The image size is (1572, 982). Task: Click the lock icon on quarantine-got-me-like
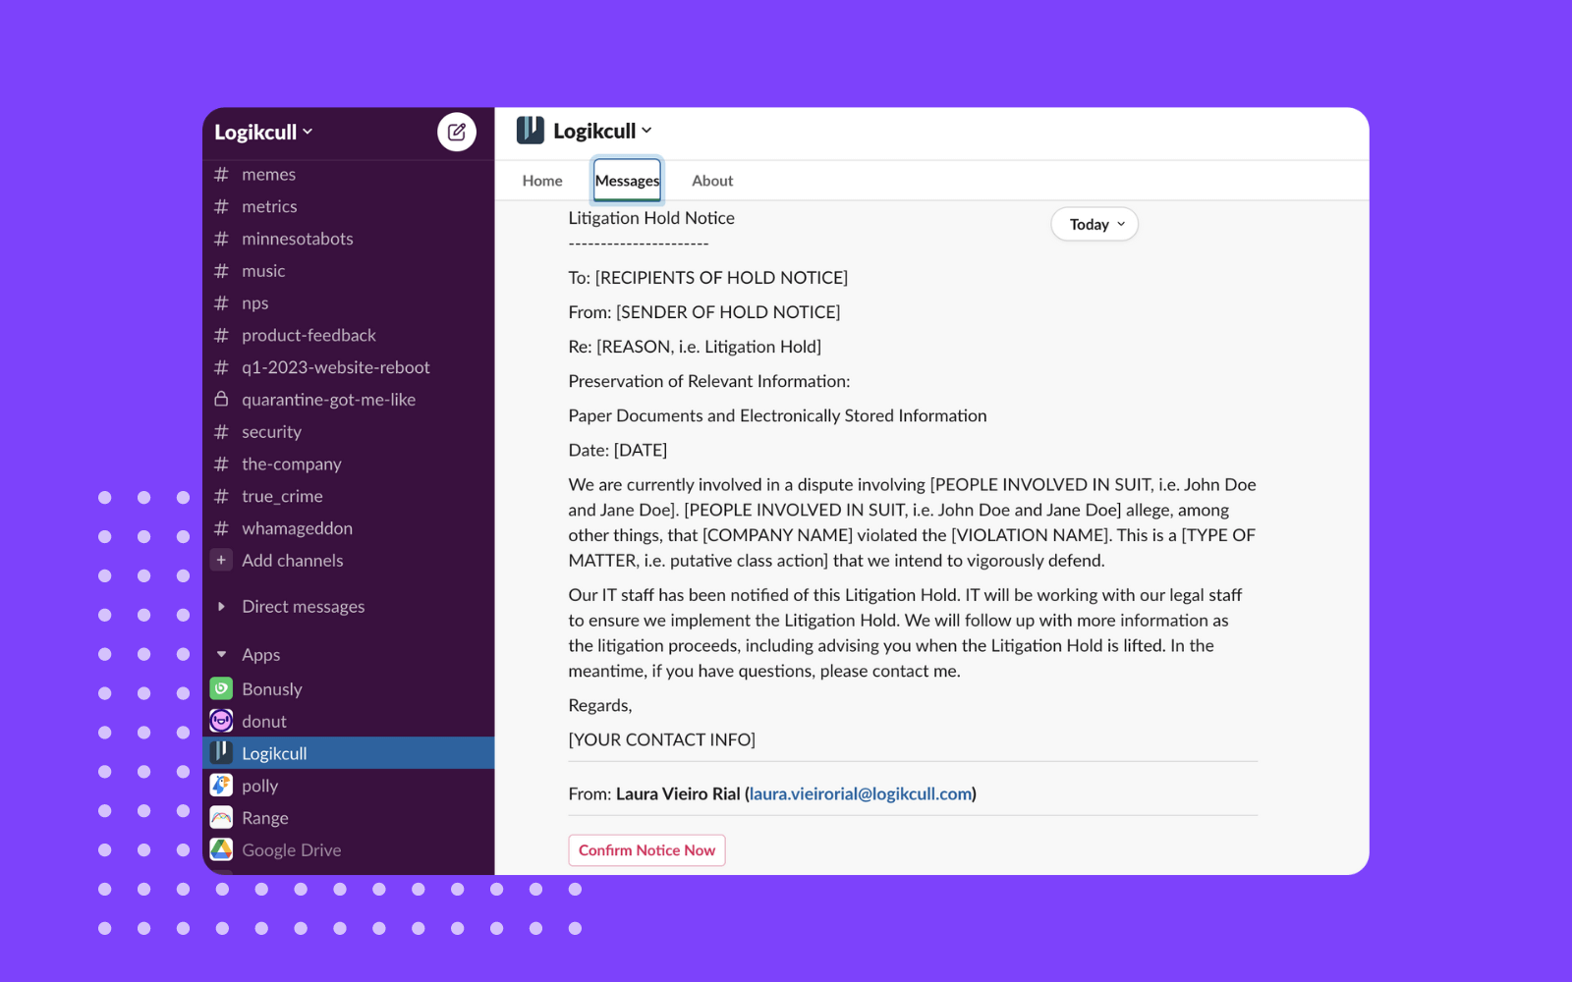(221, 399)
